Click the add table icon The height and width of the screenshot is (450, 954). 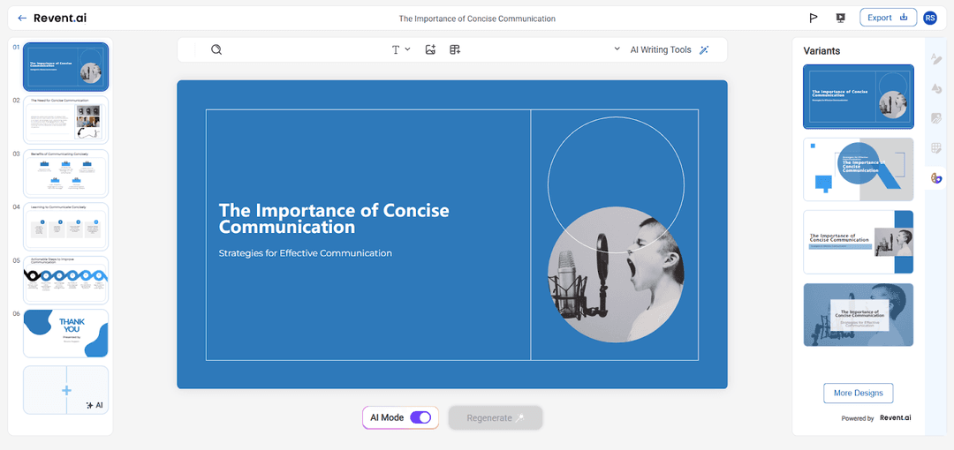tap(455, 50)
